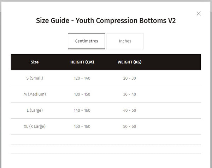The height and width of the screenshot is (168, 212).
Task: Click the HEIGHT (CM) column header
Action: 82,62
